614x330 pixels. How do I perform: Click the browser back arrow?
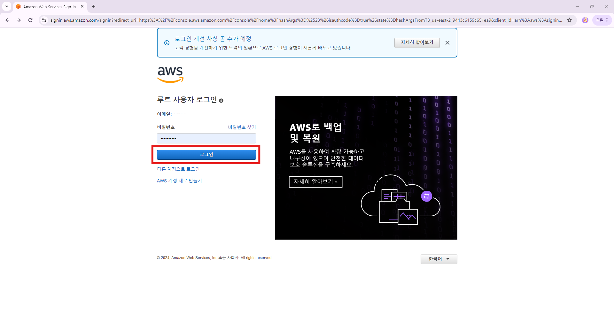(x=7, y=20)
